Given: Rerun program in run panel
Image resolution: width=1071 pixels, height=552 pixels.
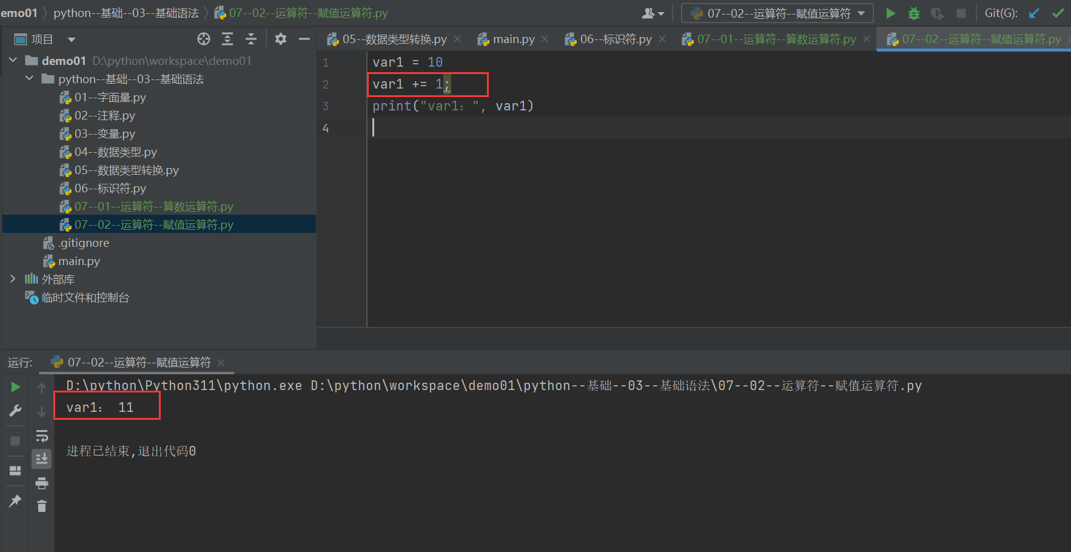Looking at the screenshot, I should pyautogui.click(x=15, y=387).
